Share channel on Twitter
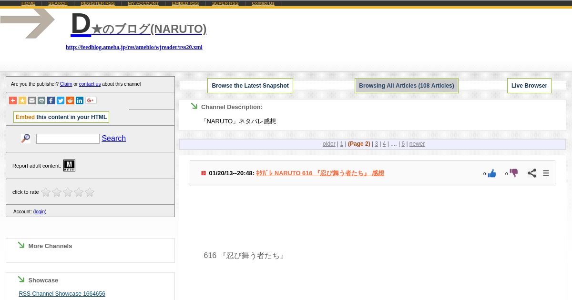572x300 pixels. 61,100
